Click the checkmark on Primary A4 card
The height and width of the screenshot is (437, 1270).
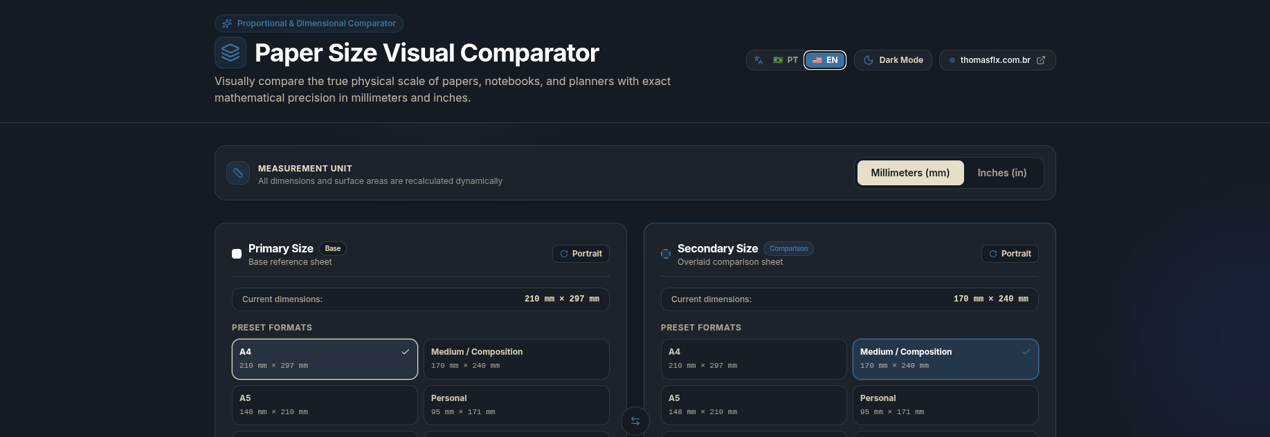click(406, 352)
